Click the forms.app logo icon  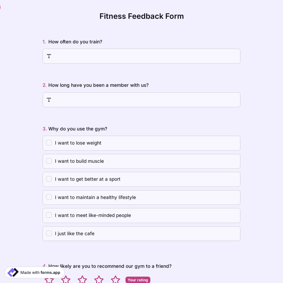click(x=13, y=272)
